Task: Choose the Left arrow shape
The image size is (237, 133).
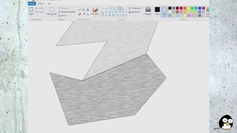Action: [x=120, y=12]
